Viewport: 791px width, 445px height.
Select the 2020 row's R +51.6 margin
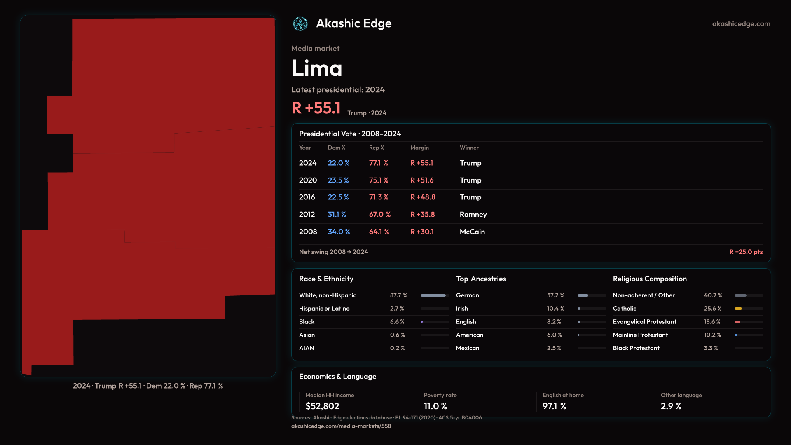[421, 180]
